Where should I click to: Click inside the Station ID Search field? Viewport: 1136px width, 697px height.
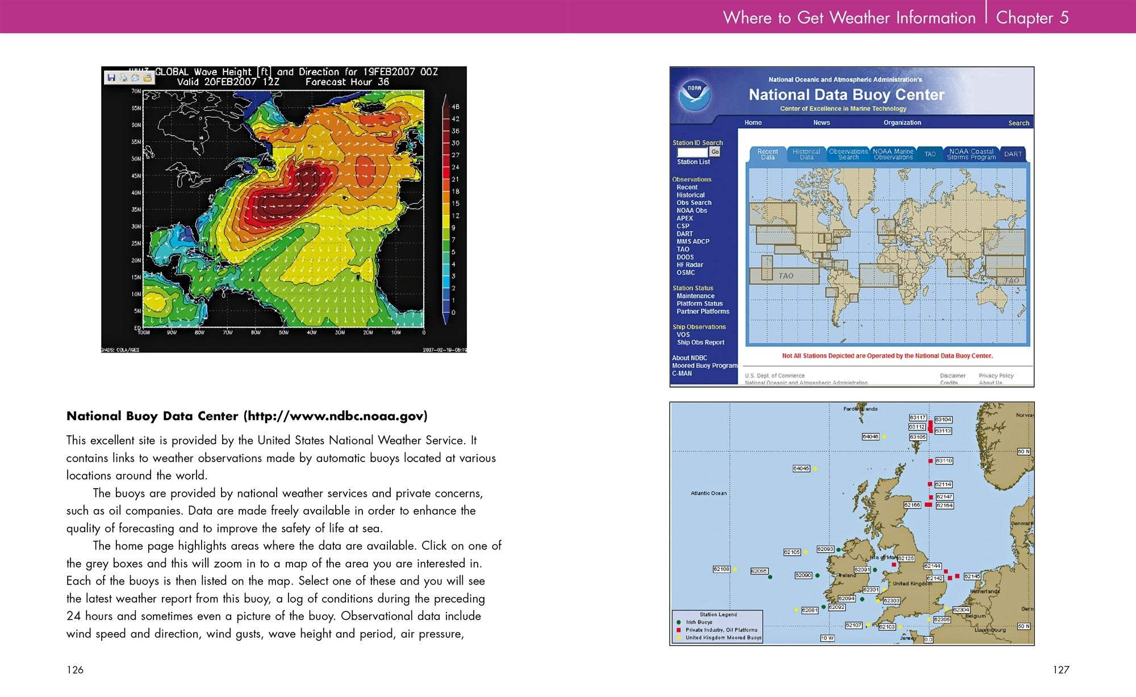click(692, 152)
